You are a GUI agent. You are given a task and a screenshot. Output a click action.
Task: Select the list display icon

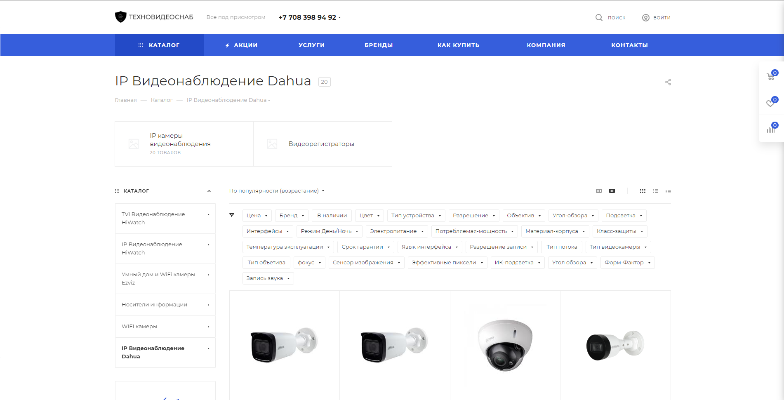pos(655,191)
